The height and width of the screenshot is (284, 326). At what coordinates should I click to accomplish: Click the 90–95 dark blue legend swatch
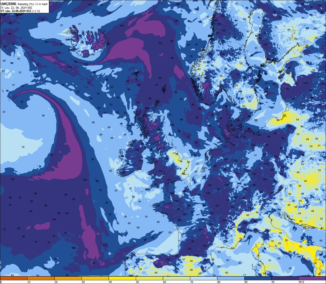(258, 278)
